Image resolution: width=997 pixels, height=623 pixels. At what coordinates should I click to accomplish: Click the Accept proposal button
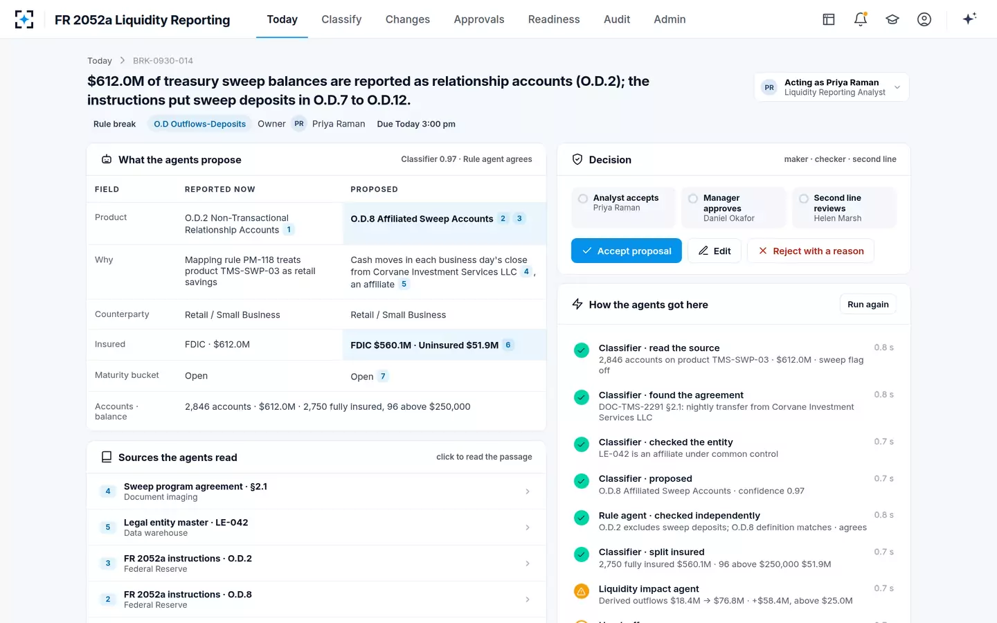(x=627, y=251)
